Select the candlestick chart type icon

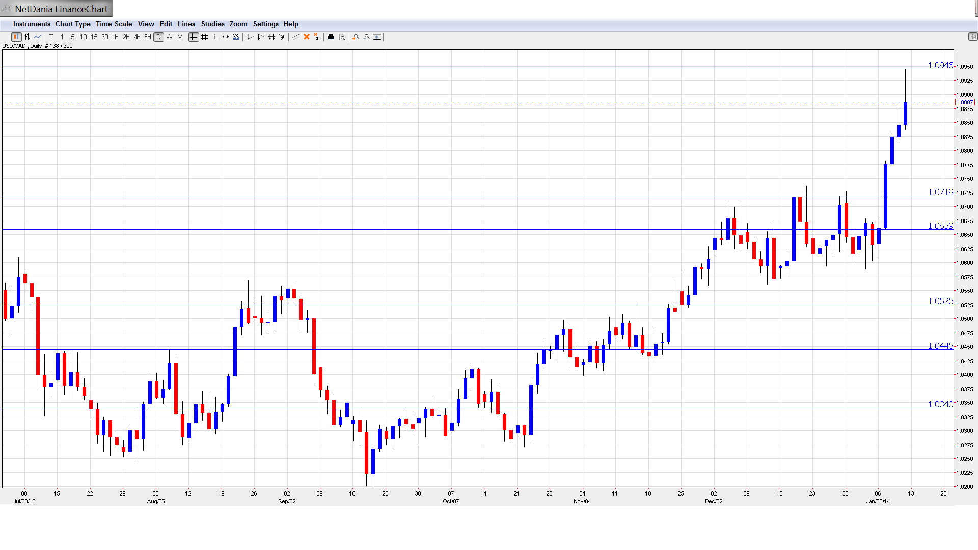point(16,37)
